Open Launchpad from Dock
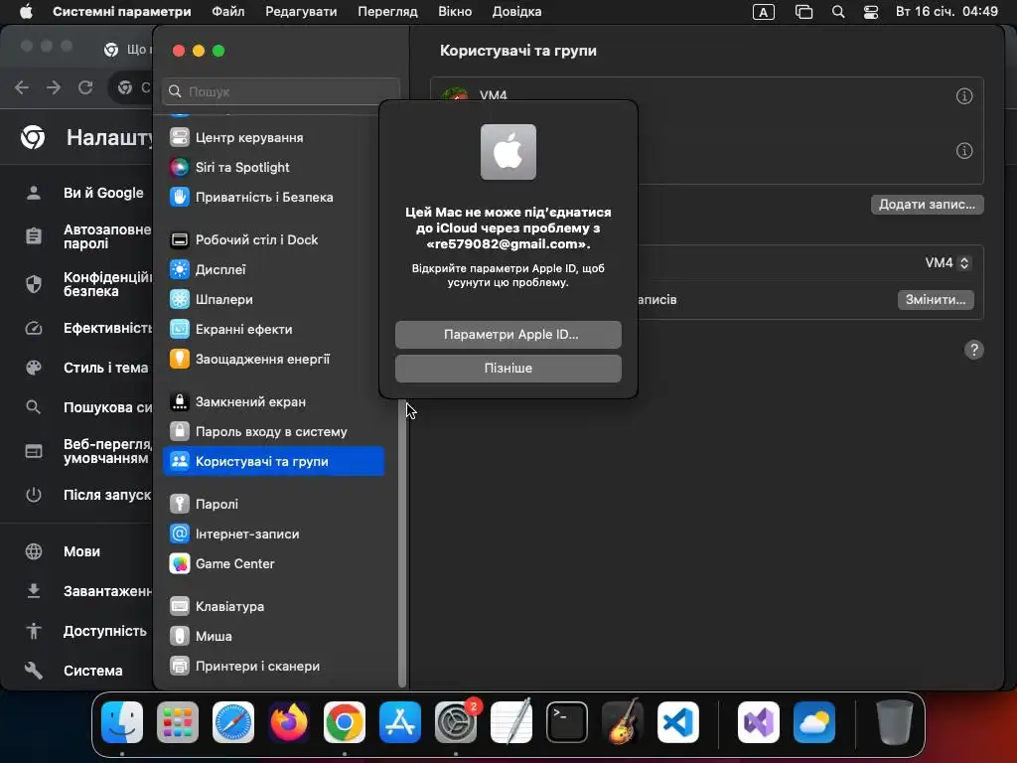Image resolution: width=1017 pixels, height=763 pixels. tap(178, 722)
